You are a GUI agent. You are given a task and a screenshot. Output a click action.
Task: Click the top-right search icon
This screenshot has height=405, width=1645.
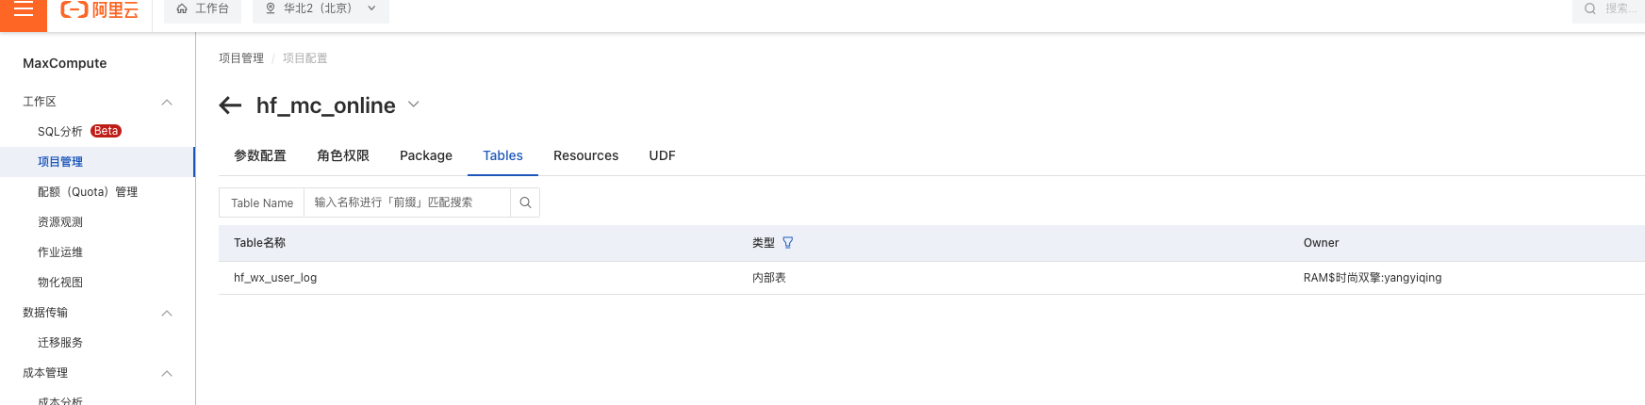[1590, 8]
